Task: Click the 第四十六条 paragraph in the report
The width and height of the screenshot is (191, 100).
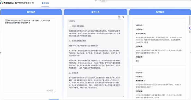Action: click(94, 64)
